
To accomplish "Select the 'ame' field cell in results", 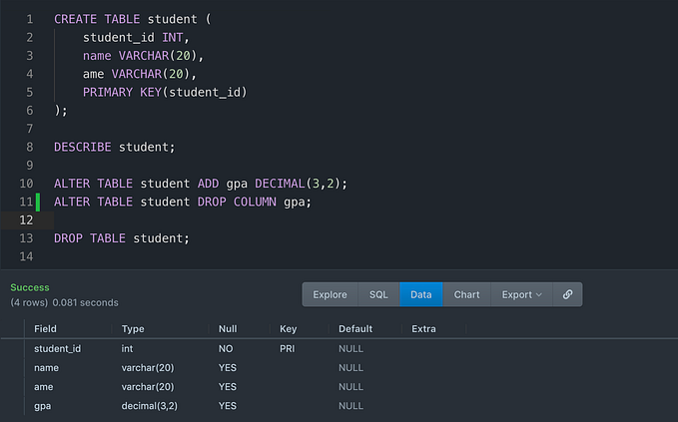I will (x=44, y=386).
